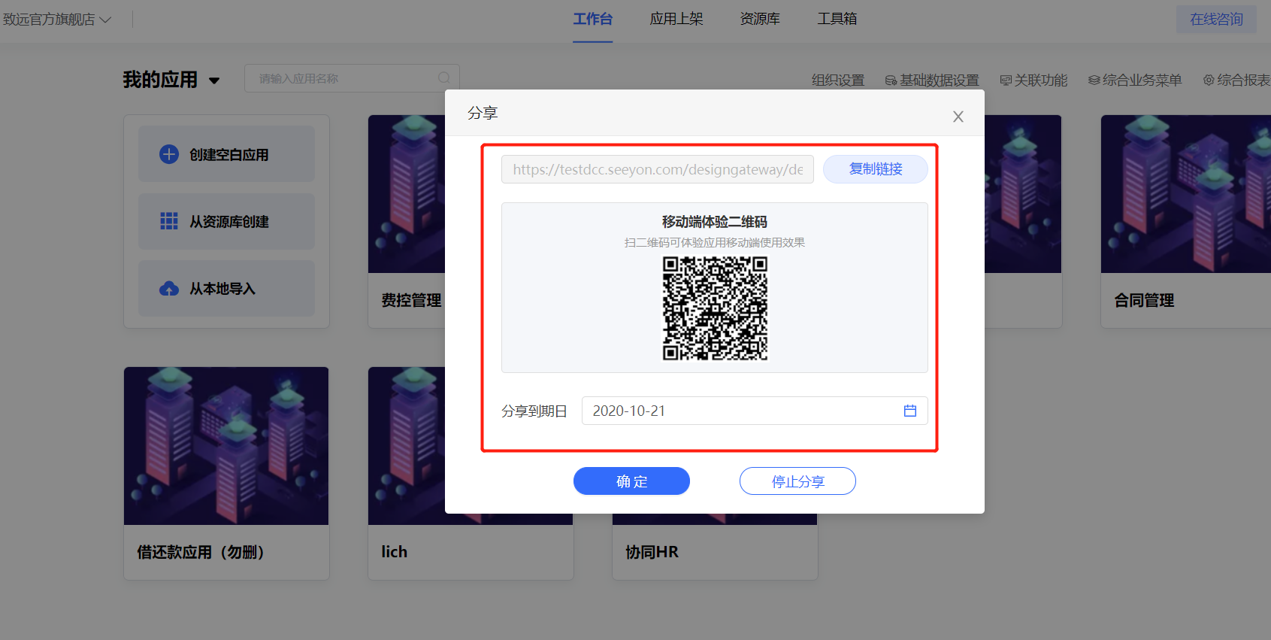
Task: Click the mobile experience QR code
Action: (x=715, y=308)
